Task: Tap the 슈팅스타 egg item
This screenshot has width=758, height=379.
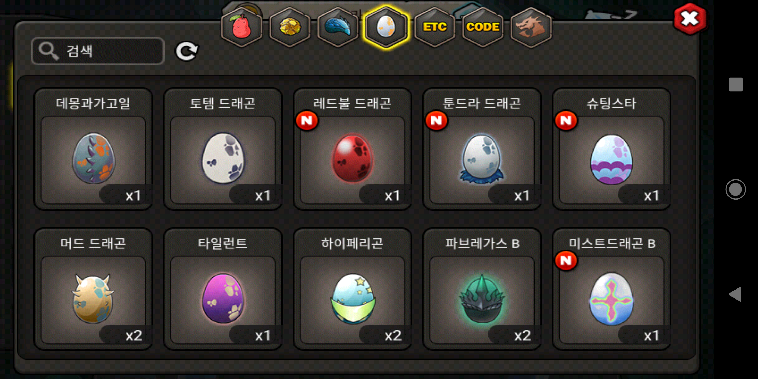Action: click(611, 149)
